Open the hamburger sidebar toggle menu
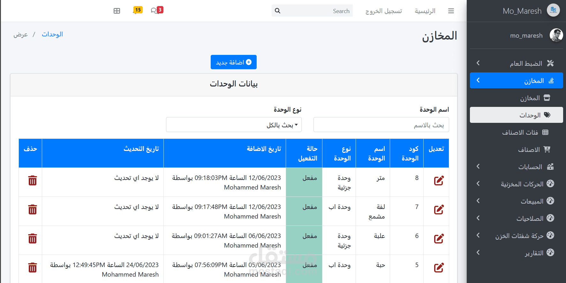This screenshot has width=566, height=283. pyautogui.click(x=451, y=11)
